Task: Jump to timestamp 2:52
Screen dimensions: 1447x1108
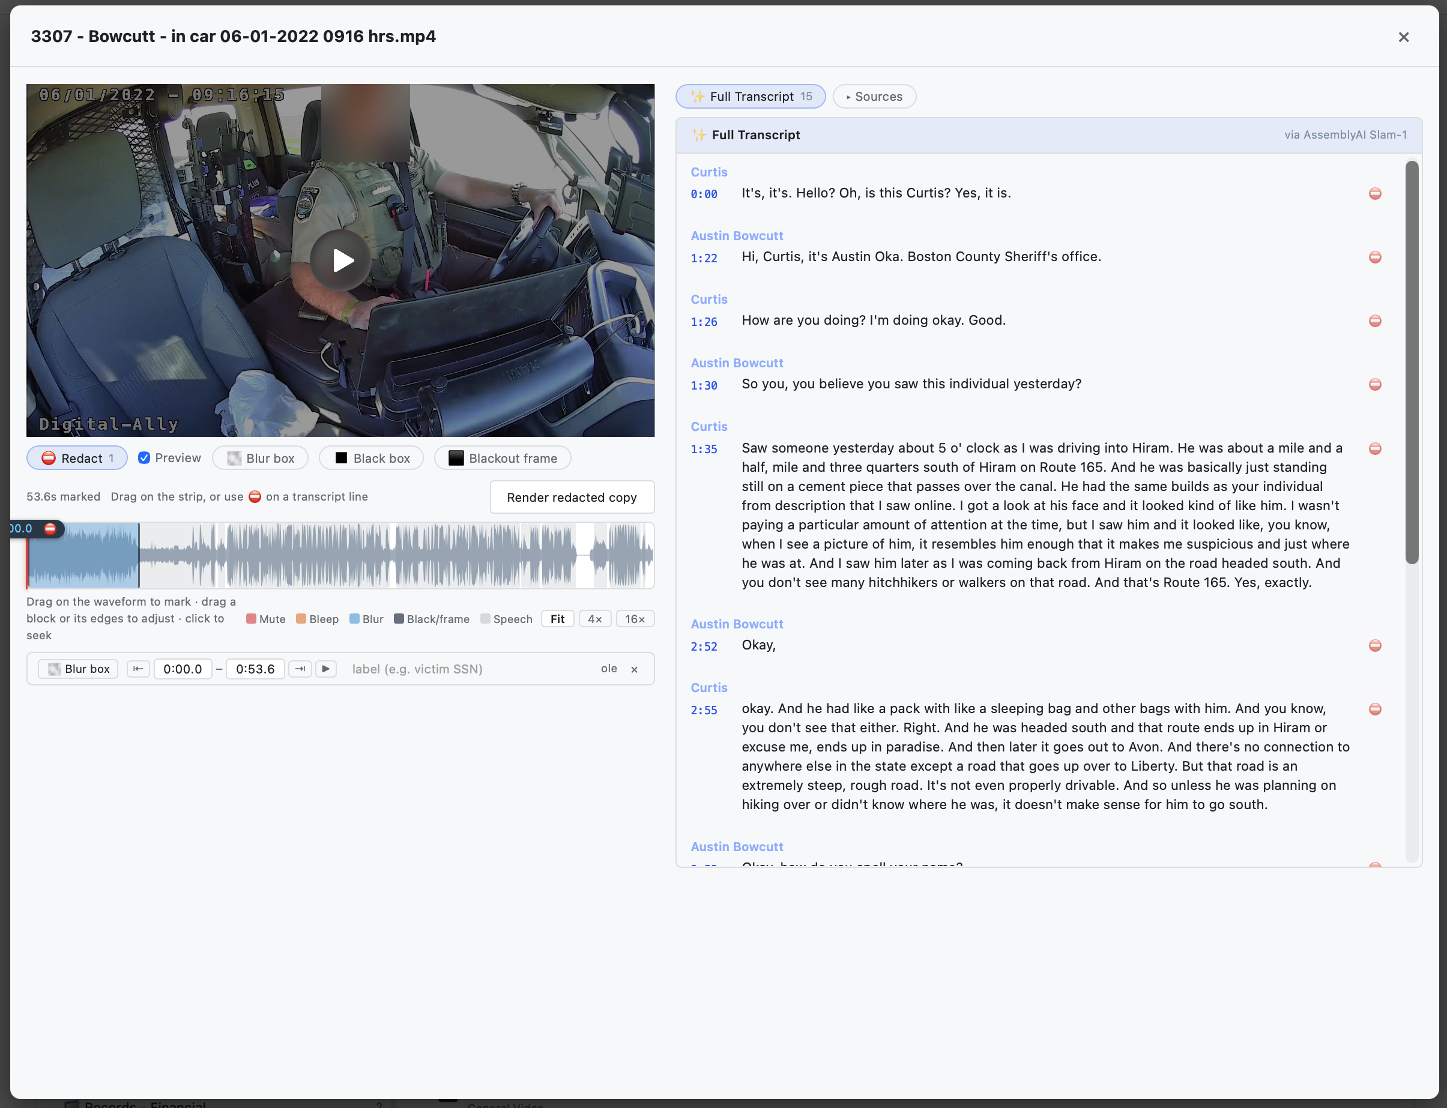Action: (x=704, y=646)
